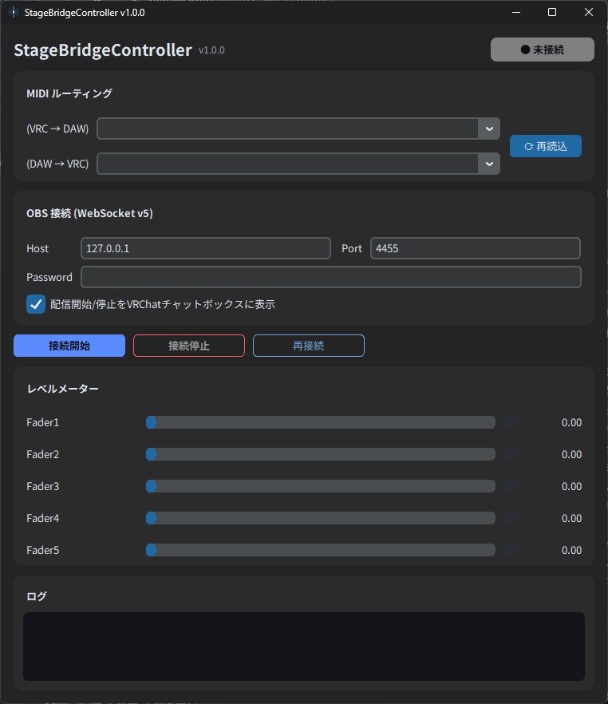Viewport: 608px width, 704px height.
Task: Open the VRC → DAW MIDI port dropdown
Action: [298, 129]
